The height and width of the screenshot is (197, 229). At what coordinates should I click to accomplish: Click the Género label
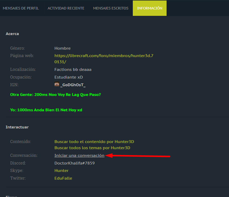(17, 48)
